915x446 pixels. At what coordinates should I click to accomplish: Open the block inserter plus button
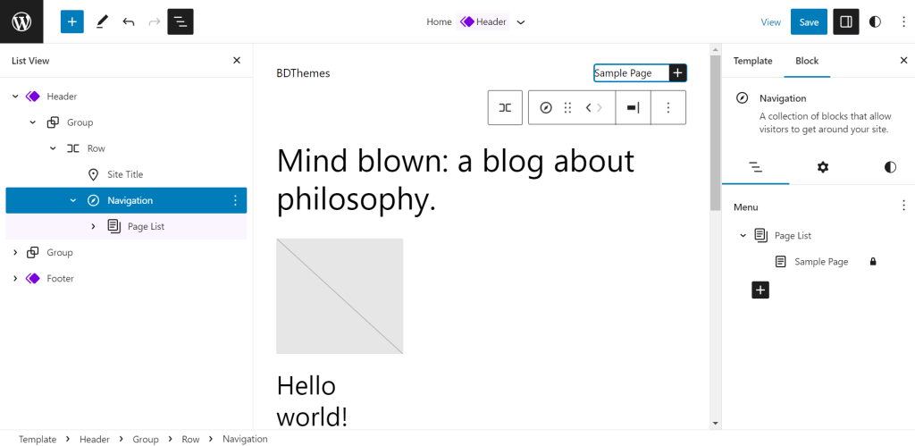click(x=72, y=21)
